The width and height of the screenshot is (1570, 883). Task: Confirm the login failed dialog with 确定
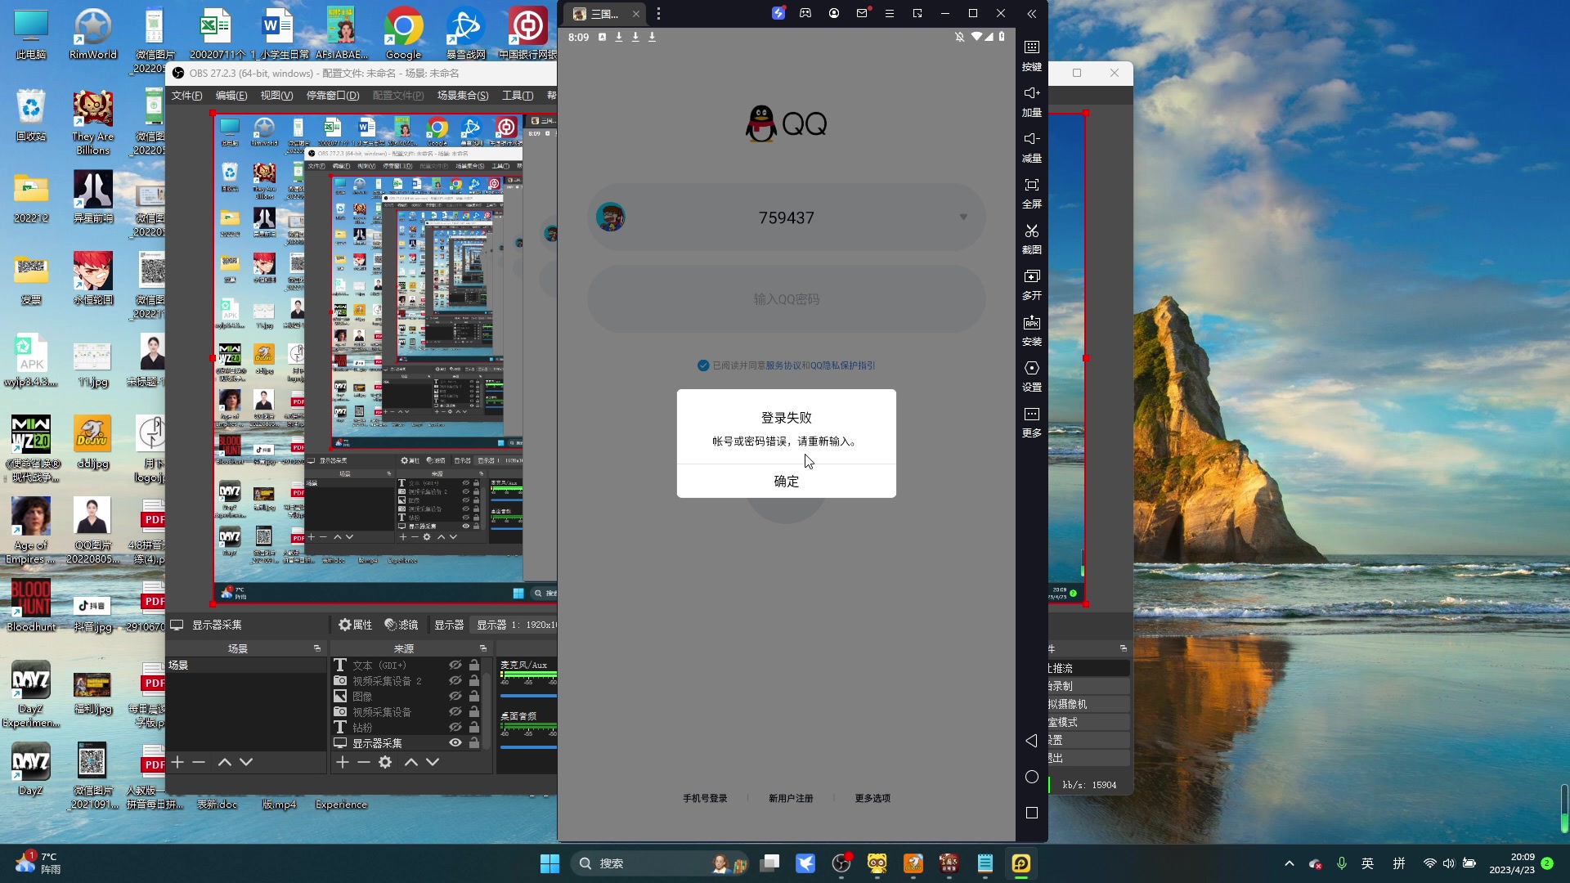point(787,482)
